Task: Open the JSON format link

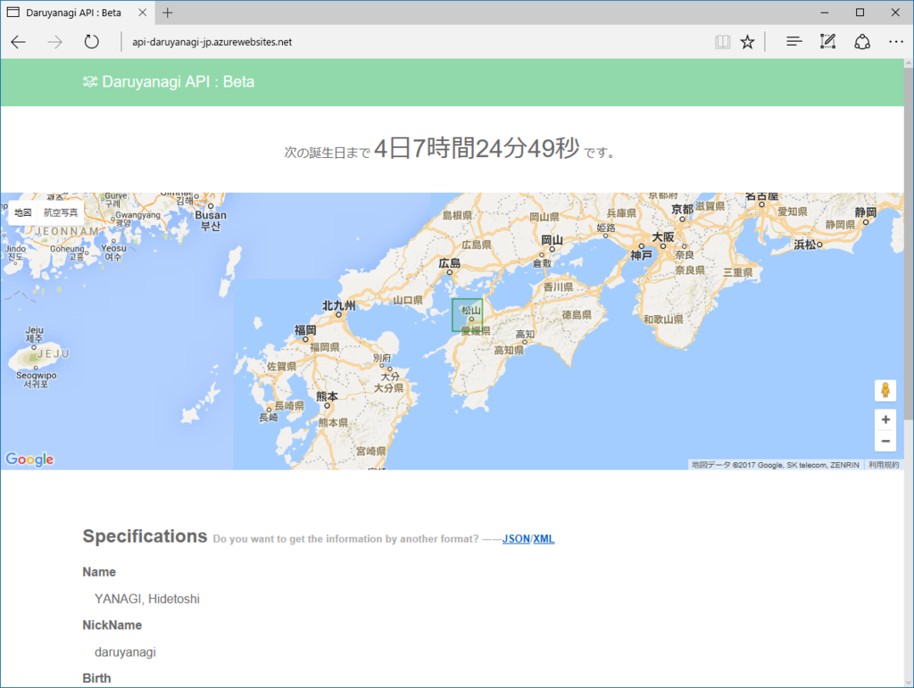Action: (516, 539)
